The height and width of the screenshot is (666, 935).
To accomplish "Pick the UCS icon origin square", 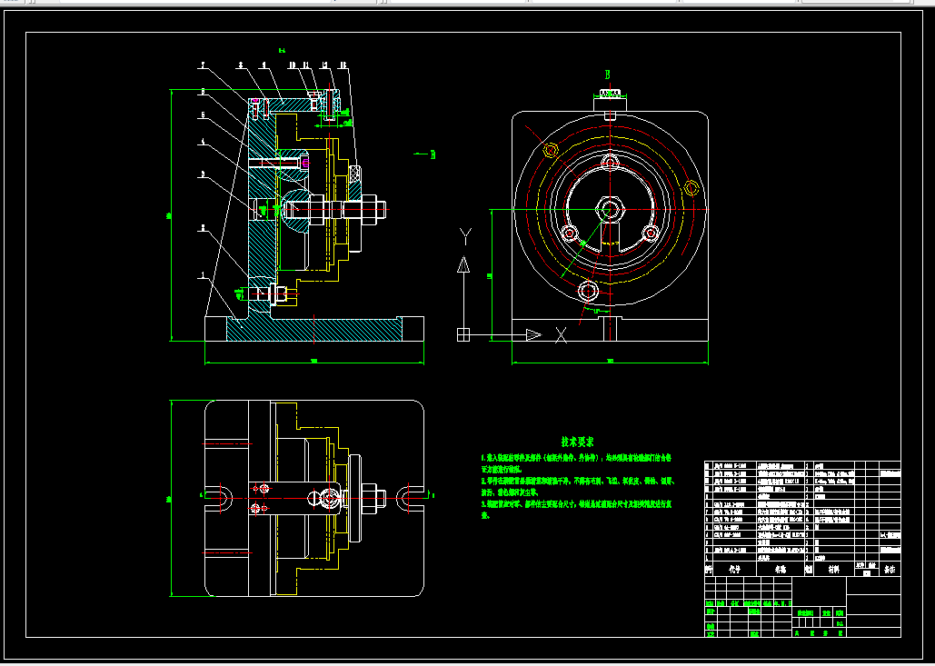I will click(463, 335).
